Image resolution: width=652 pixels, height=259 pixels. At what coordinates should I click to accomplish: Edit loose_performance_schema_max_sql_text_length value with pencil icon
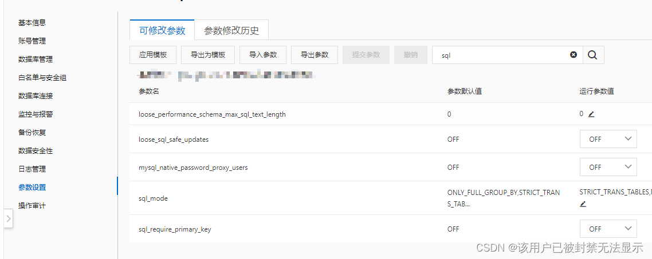point(591,114)
